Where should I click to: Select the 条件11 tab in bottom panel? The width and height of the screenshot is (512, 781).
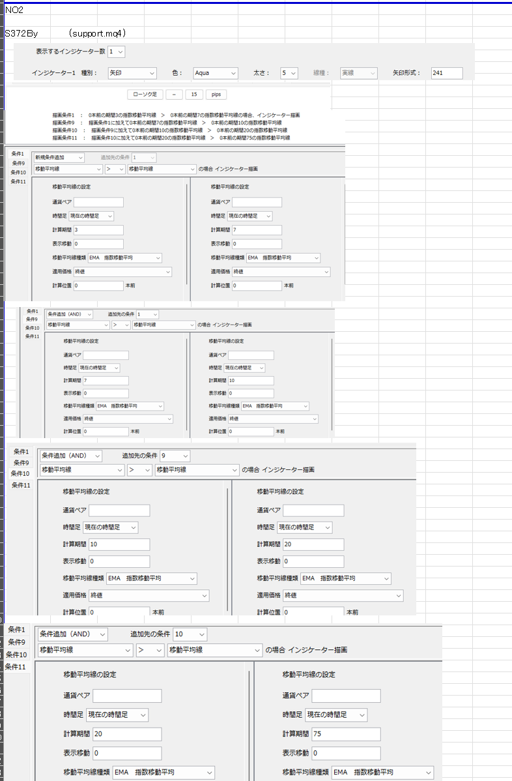pyautogui.click(x=16, y=667)
